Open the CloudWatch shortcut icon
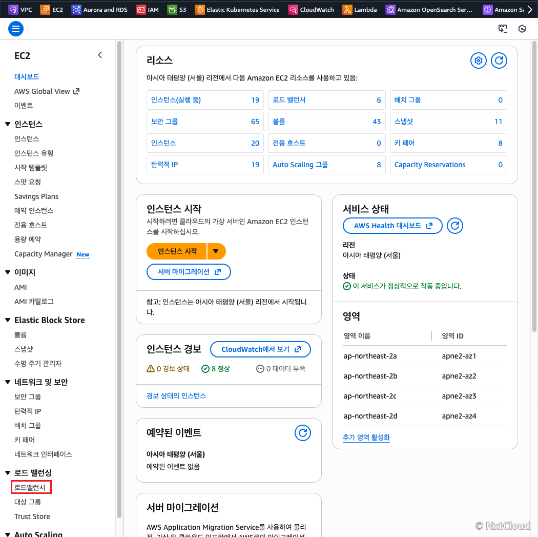Screen dimensions: 538x537 (x=293, y=10)
